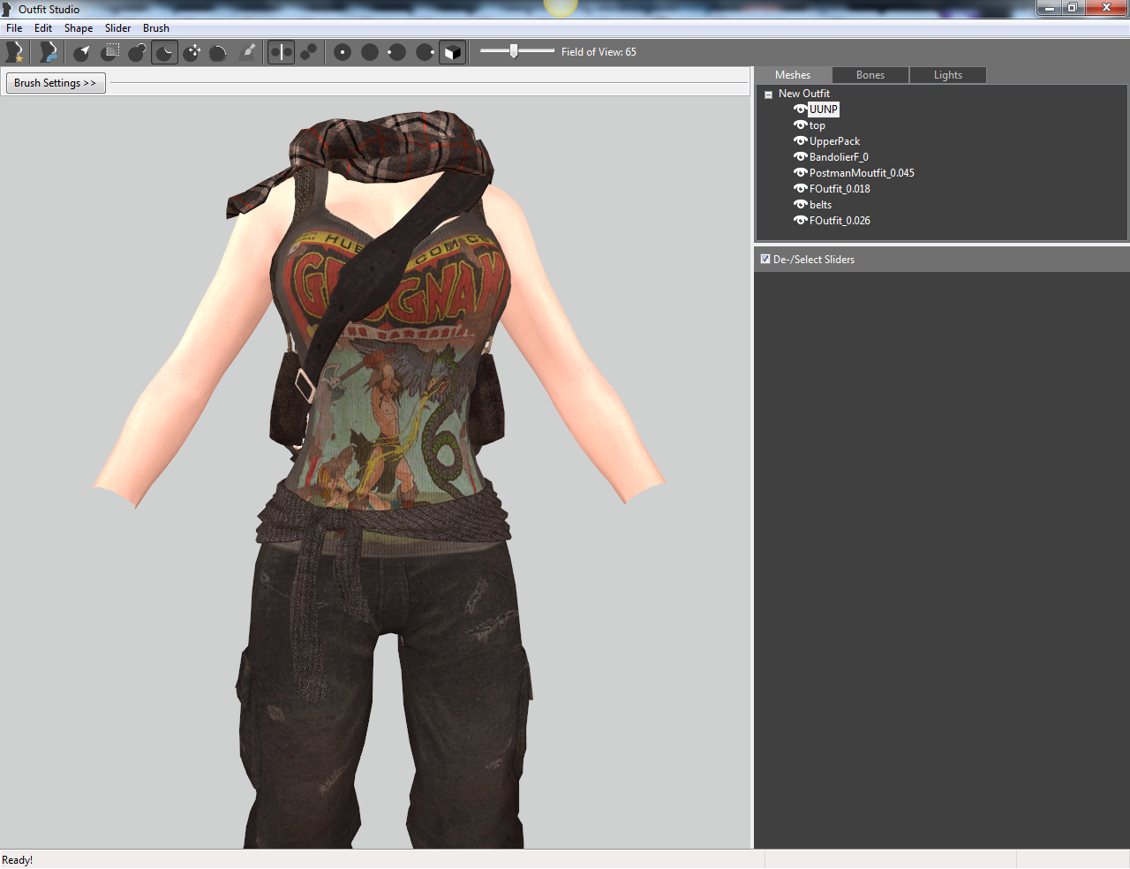
Task: Click the New Project icon with a star
Action: [x=14, y=52]
